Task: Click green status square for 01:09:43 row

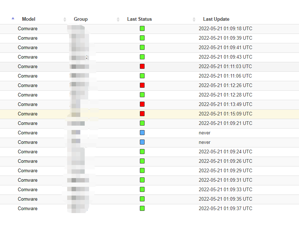Action: coord(142,57)
